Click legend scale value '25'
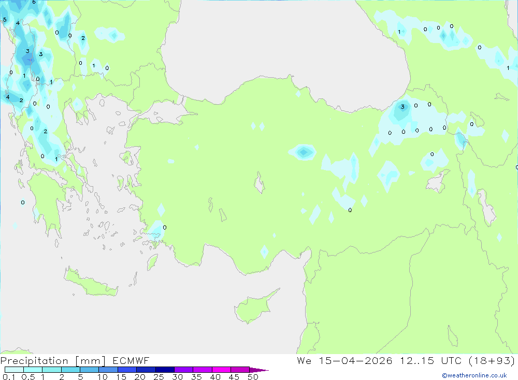This screenshot has width=518, height=380. (x=159, y=377)
